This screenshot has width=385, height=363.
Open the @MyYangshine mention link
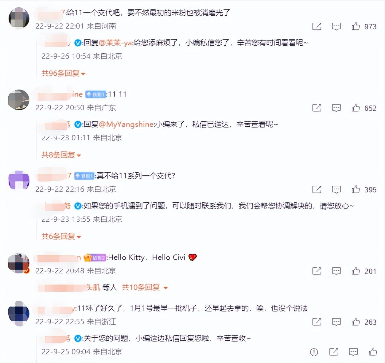pyautogui.click(x=126, y=124)
